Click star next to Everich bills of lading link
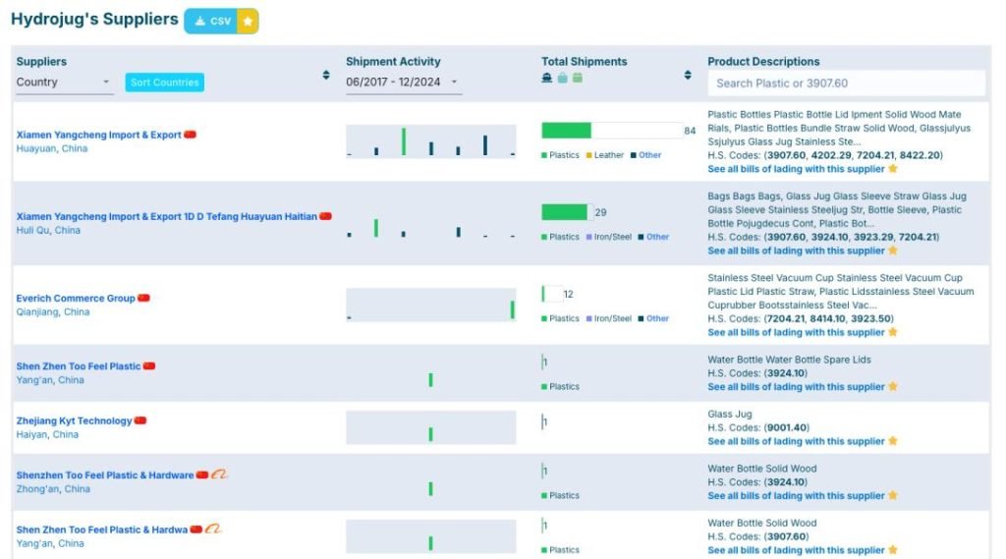 893,332
